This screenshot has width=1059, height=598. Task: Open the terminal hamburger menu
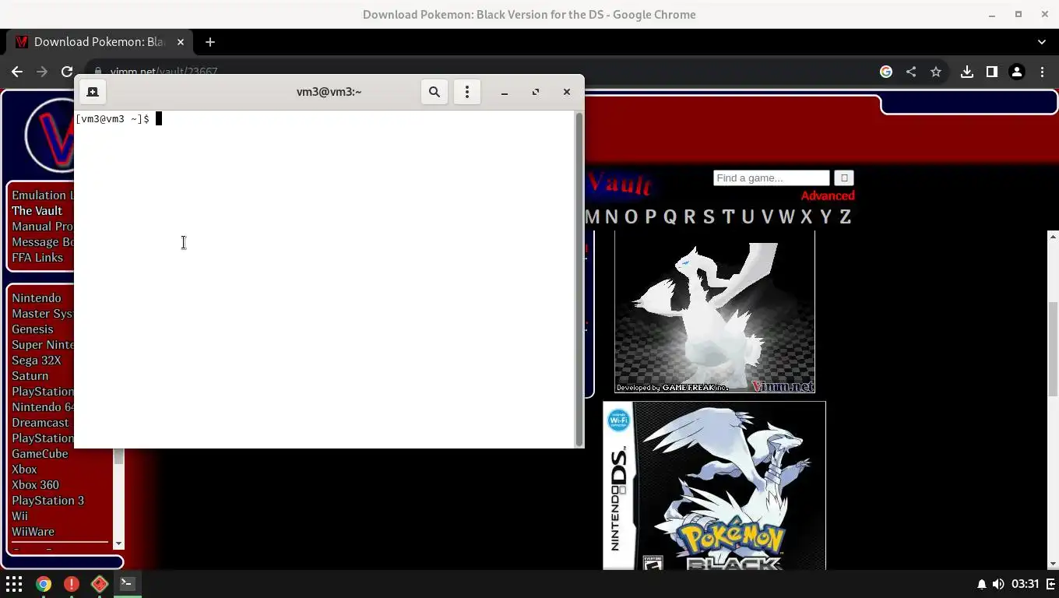click(x=467, y=92)
